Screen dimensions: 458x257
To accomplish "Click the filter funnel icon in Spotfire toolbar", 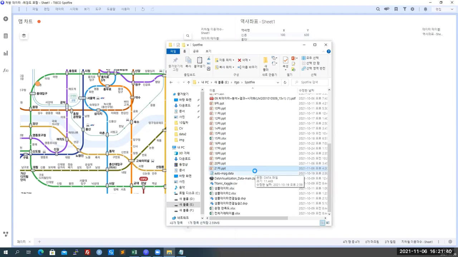I will (405, 9).
